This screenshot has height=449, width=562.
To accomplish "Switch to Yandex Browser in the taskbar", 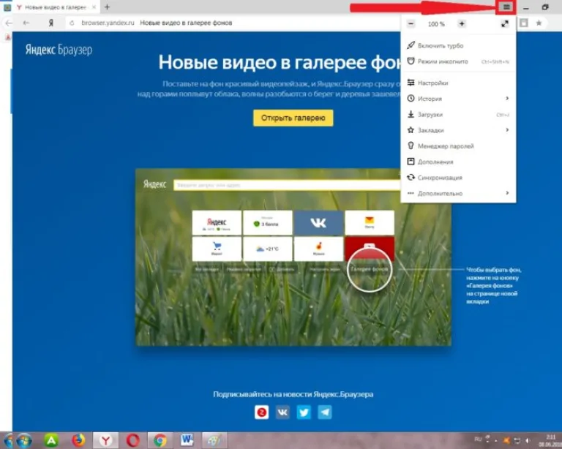I will pyautogui.click(x=105, y=441).
